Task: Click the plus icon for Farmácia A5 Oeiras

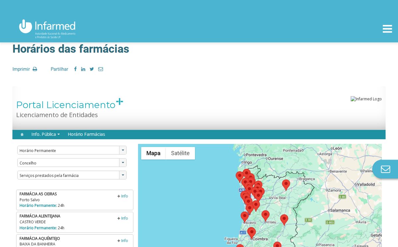Action: coord(119,196)
